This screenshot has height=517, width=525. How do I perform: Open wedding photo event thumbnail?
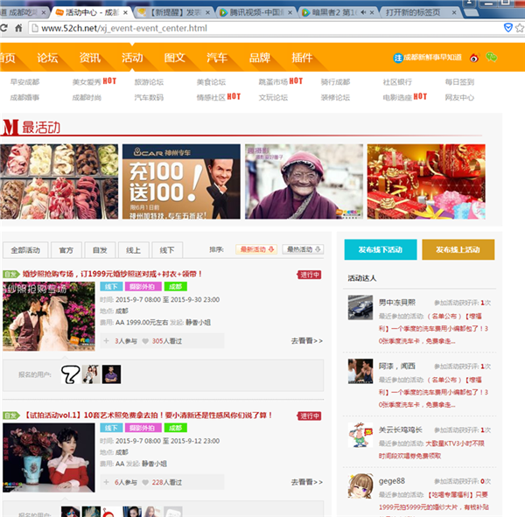(49, 316)
